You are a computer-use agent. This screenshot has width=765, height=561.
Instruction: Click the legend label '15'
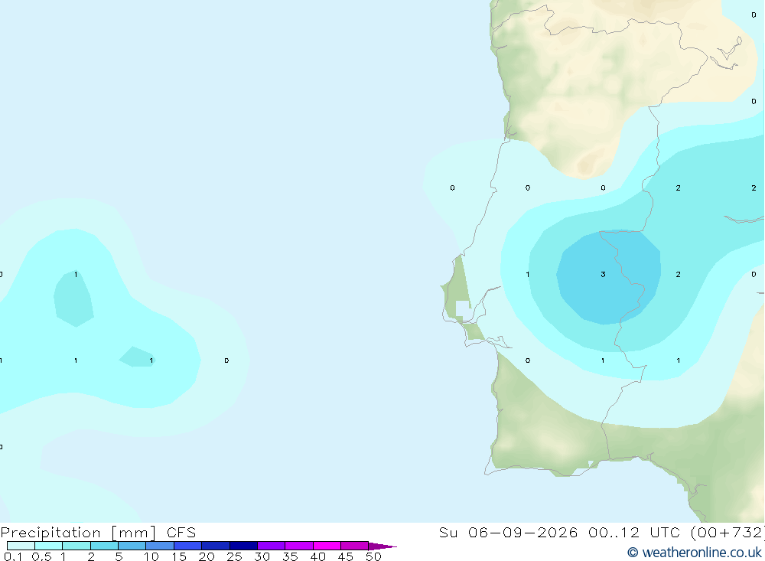tap(179, 556)
